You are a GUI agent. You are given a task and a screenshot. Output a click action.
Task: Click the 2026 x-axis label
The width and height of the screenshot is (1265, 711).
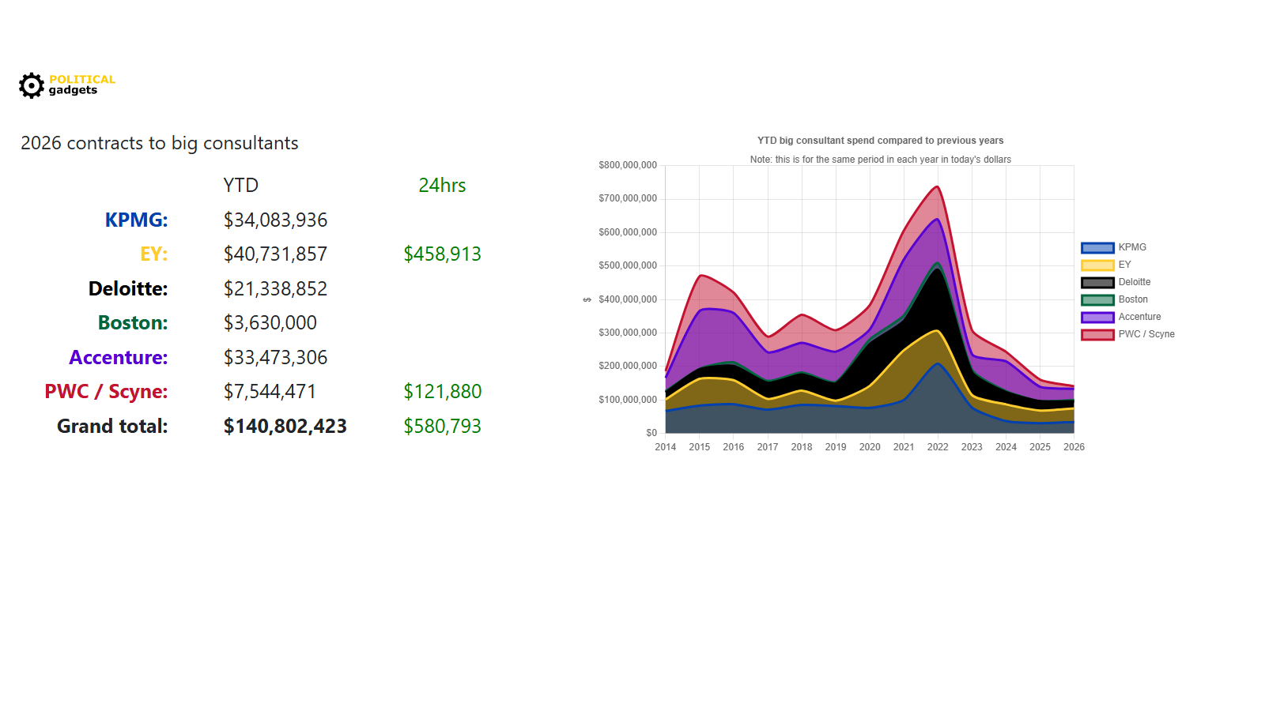(1074, 447)
